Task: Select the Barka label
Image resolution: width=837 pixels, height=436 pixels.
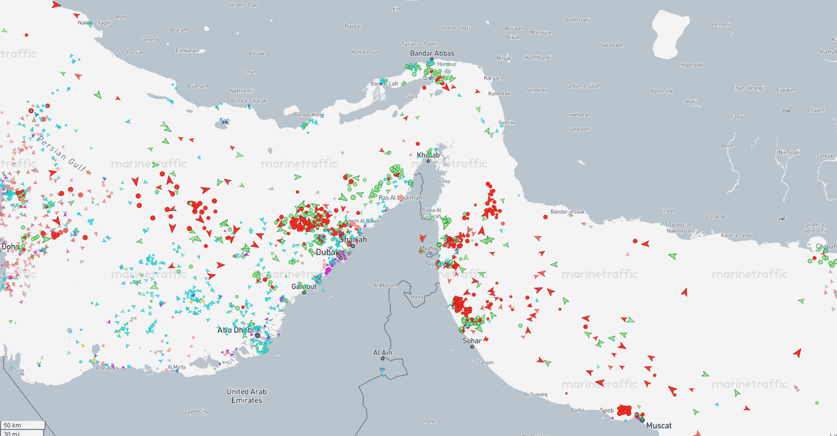Action: pos(577,410)
